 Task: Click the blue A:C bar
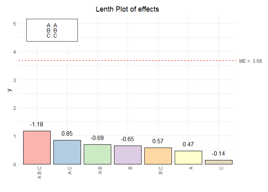[x=67, y=152]
